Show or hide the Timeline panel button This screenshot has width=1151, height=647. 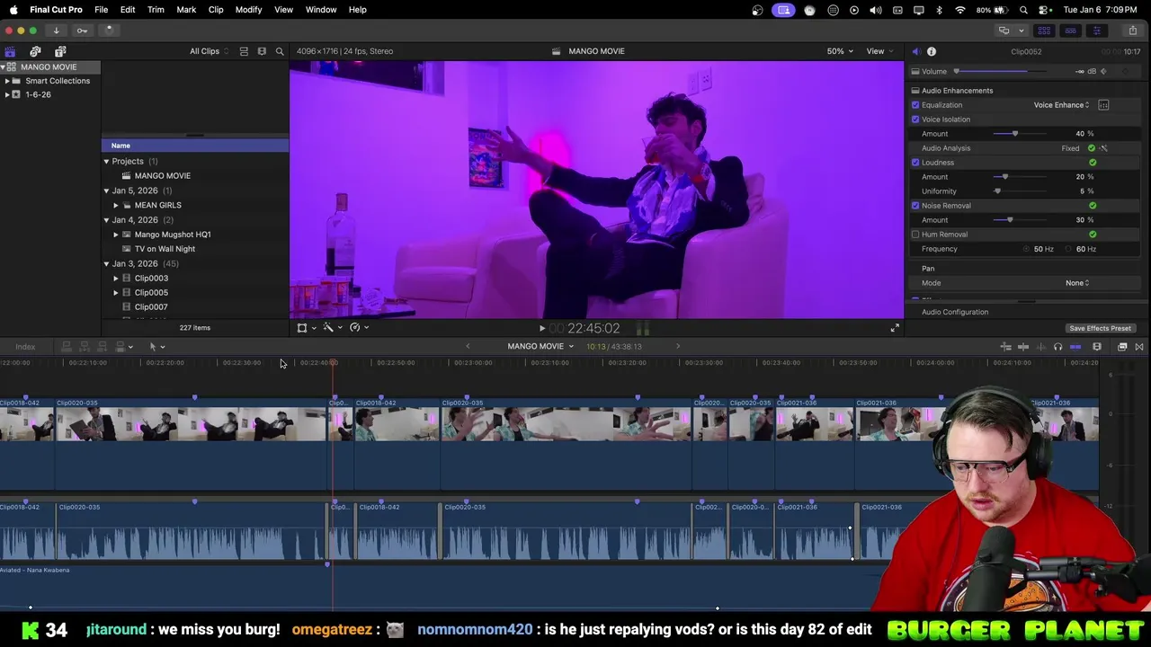coord(1070,31)
